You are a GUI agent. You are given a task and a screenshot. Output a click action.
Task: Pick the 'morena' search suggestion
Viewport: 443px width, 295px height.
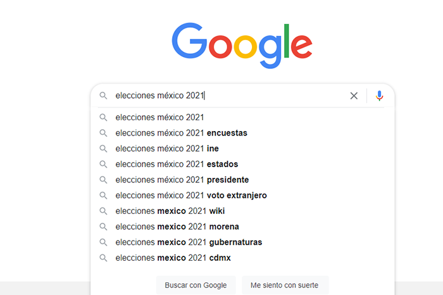[x=177, y=227]
